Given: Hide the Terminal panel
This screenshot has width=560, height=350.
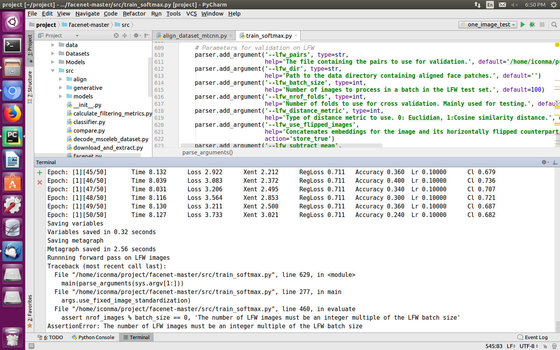Looking at the screenshot, I should [555, 162].
